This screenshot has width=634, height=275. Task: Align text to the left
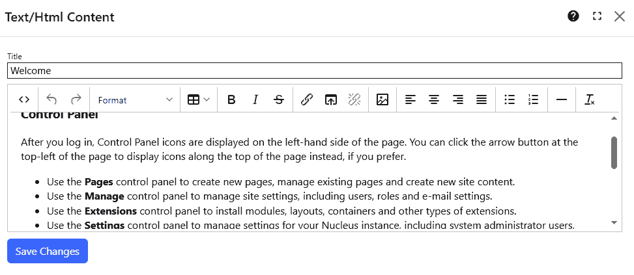(x=411, y=99)
